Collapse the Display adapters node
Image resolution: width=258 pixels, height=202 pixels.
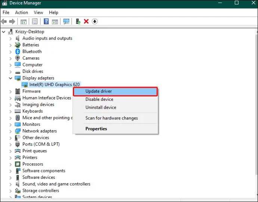10,78
